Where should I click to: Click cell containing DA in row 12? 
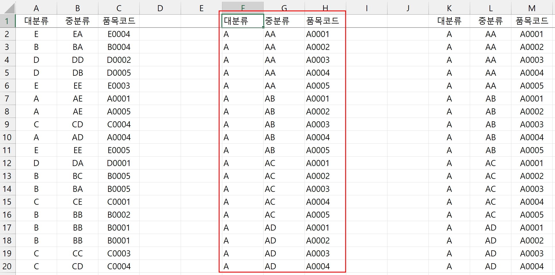77,163
